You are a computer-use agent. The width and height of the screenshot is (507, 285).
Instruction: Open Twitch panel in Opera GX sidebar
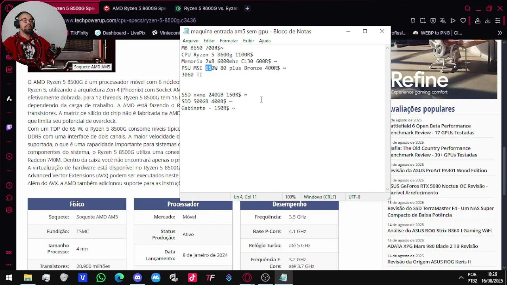pos(9,127)
